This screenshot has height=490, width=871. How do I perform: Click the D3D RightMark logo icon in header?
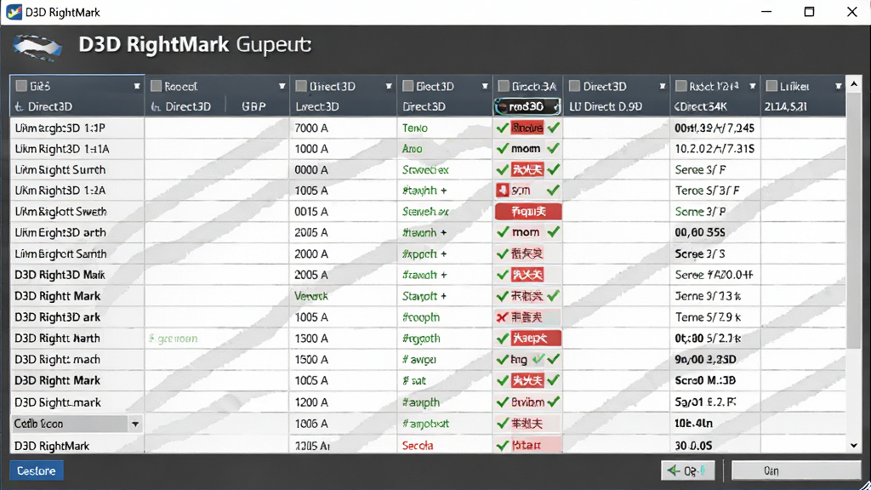pos(37,47)
